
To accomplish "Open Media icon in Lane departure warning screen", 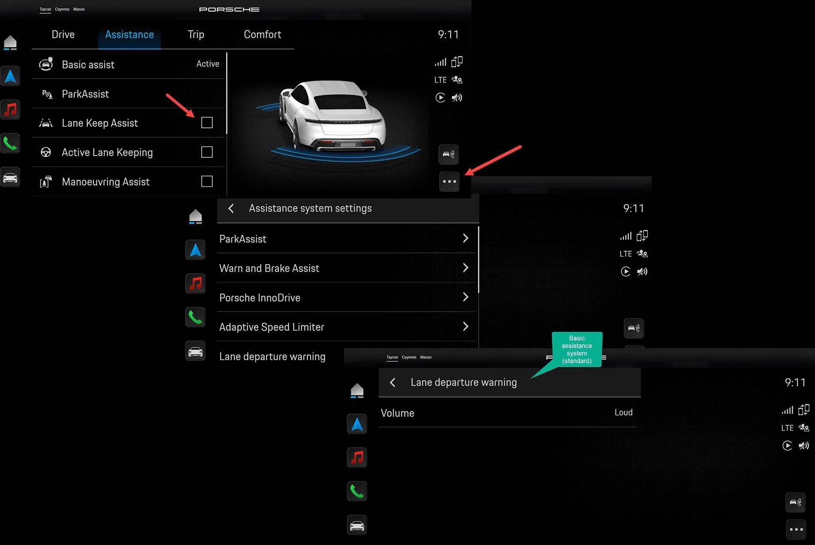I will click(x=357, y=458).
